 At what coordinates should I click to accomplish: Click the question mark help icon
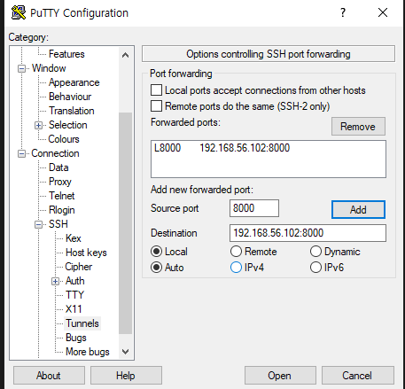[x=343, y=12]
